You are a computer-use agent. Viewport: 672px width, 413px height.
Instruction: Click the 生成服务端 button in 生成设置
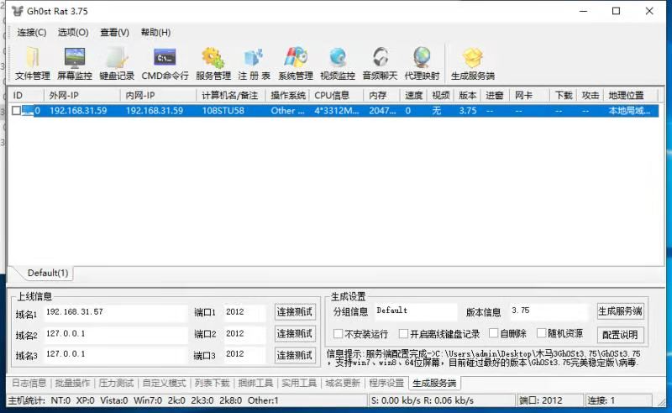tap(620, 311)
